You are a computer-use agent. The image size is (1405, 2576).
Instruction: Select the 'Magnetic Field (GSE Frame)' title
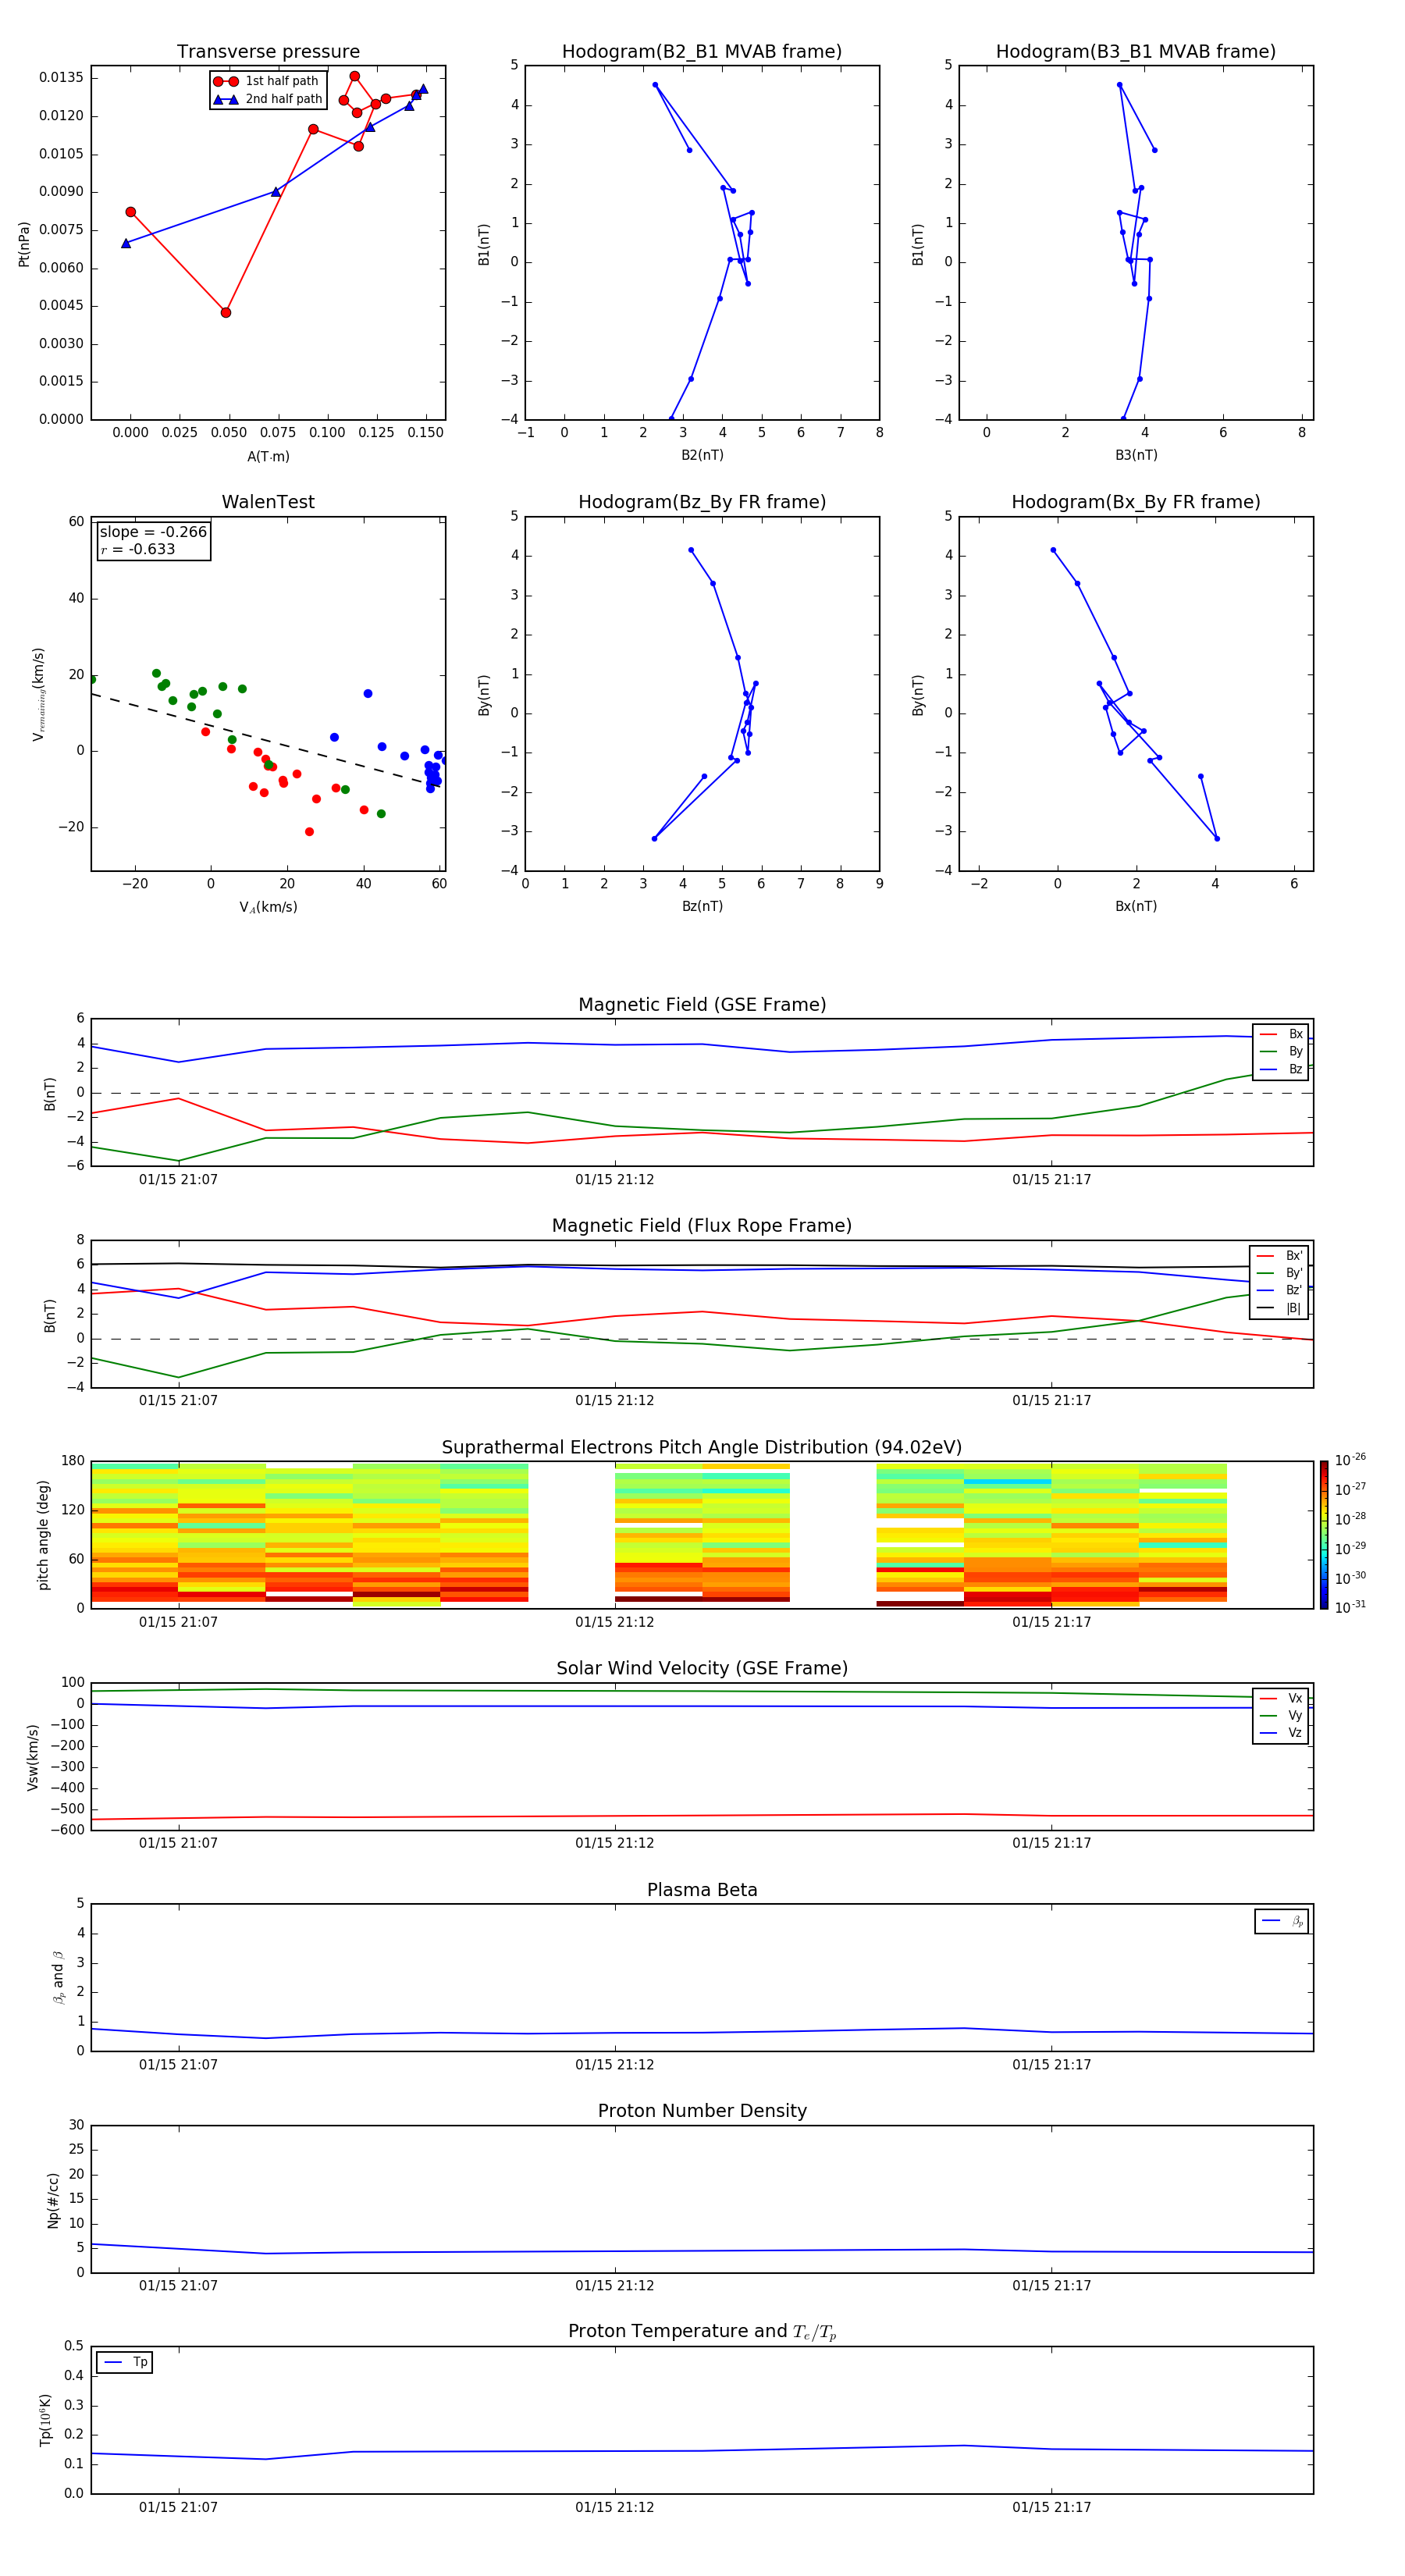tap(702, 1005)
